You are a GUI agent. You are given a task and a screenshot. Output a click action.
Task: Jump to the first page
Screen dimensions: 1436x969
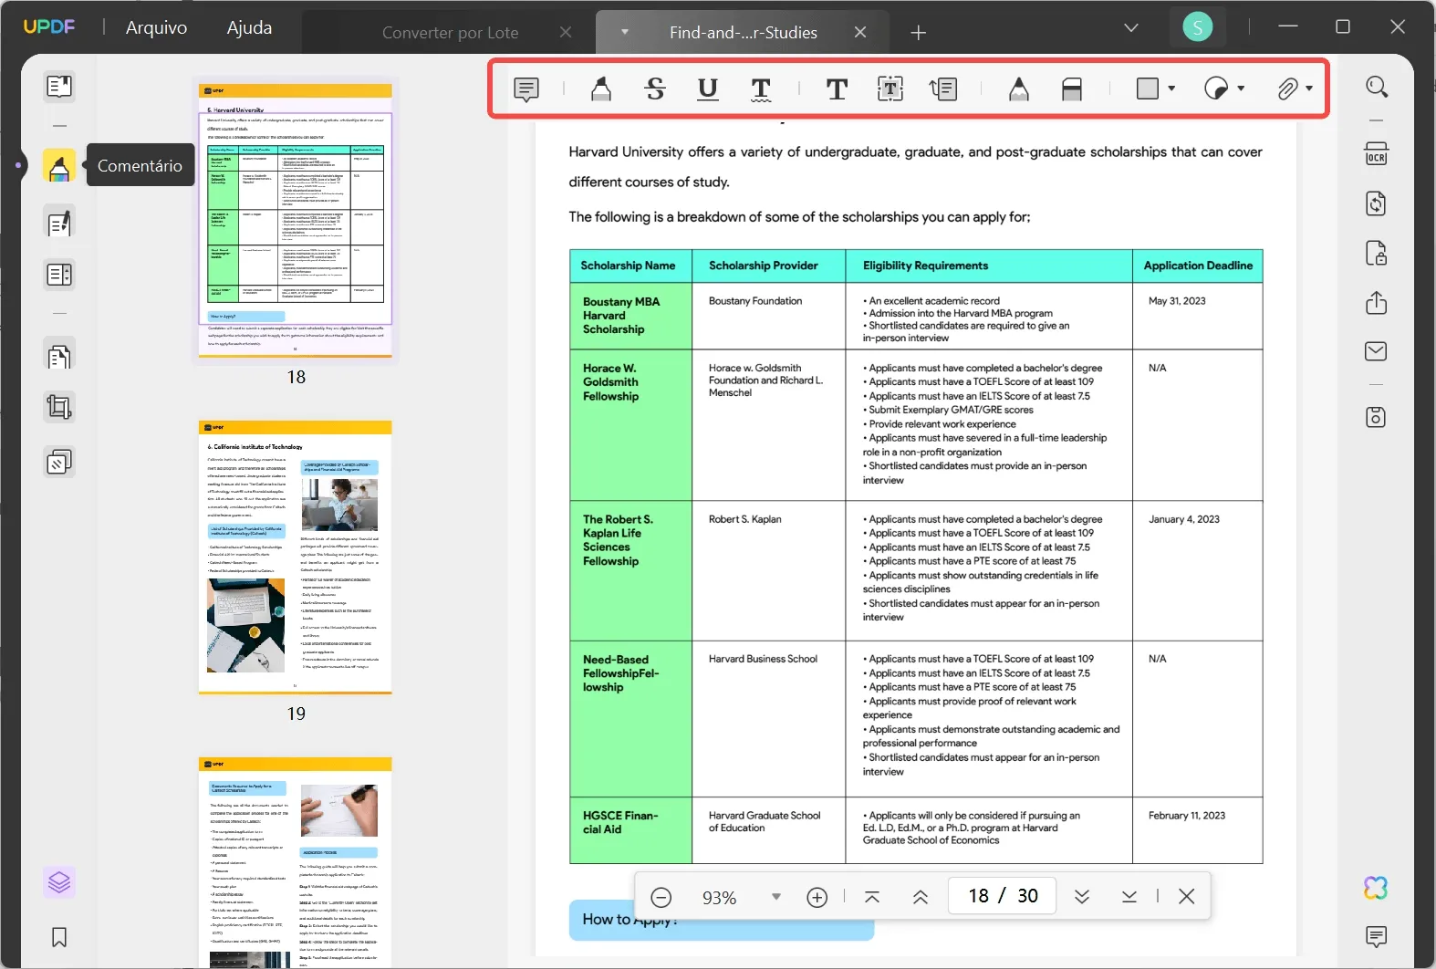pyautogui.click(x=872, y=897)
